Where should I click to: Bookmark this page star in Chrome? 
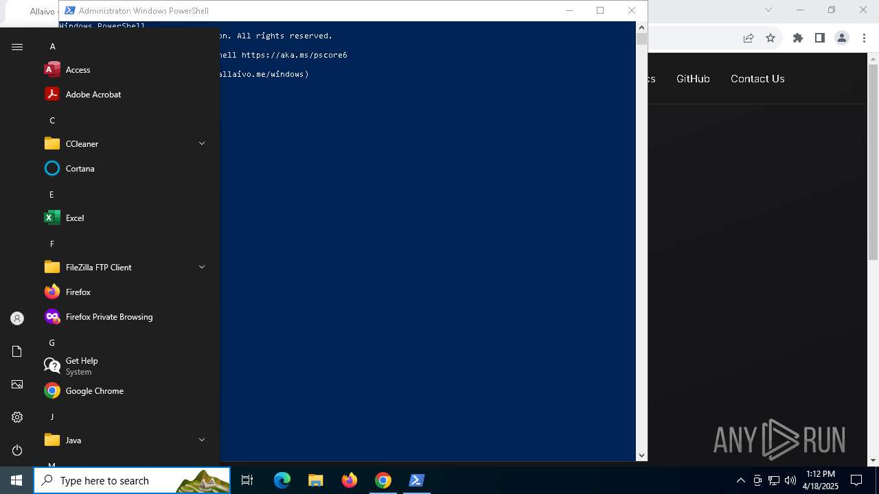(x=770, y=38)
